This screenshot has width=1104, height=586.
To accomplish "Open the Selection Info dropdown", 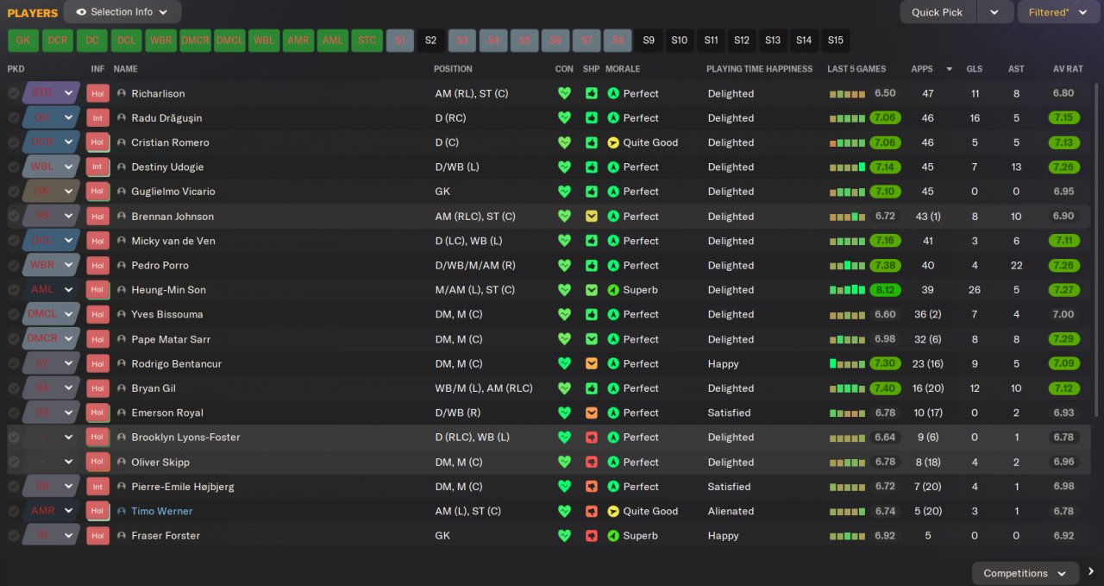I will (122, 12).
